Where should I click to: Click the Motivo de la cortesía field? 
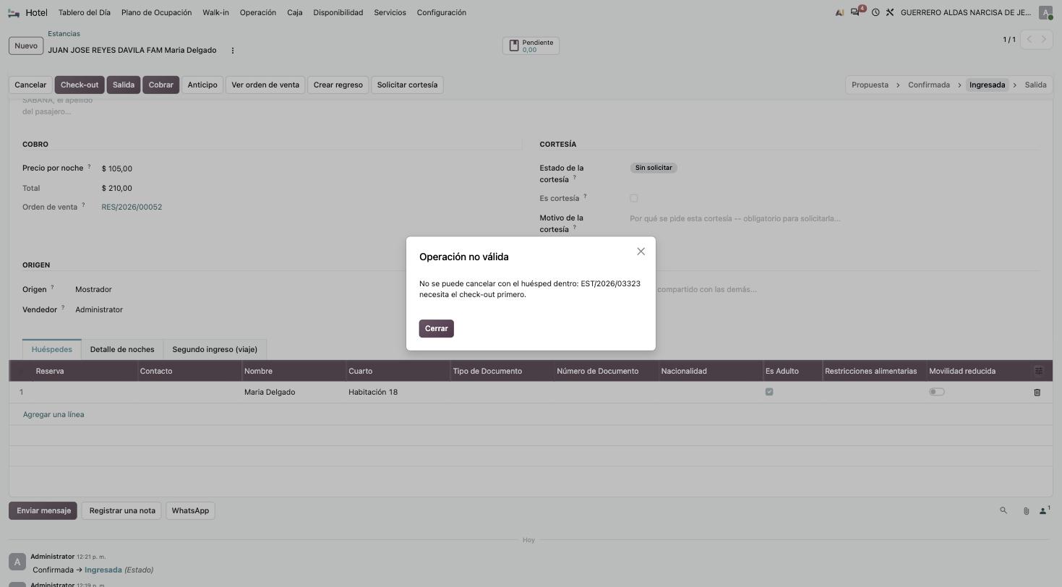point(834,218)
